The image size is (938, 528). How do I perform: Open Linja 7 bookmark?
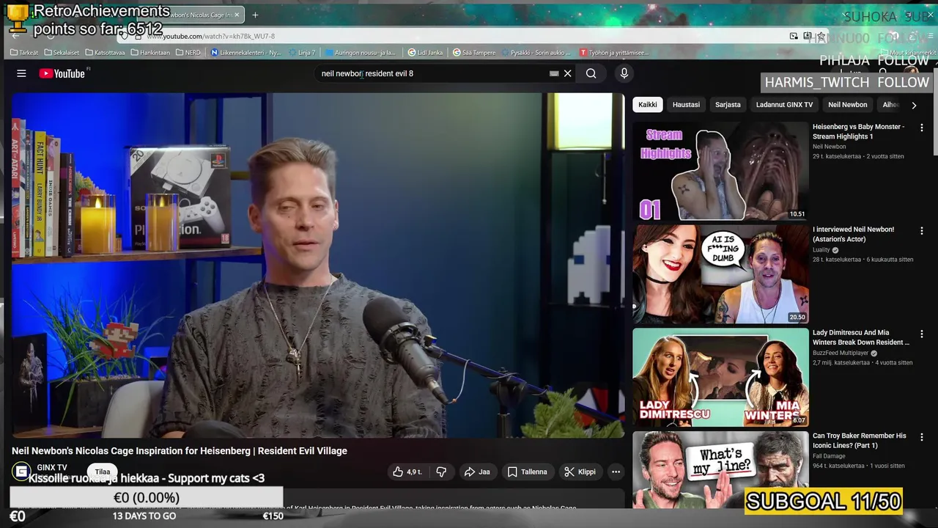click(302, 53)
